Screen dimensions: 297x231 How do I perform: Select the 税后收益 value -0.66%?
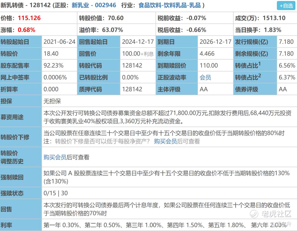(196, 30)
